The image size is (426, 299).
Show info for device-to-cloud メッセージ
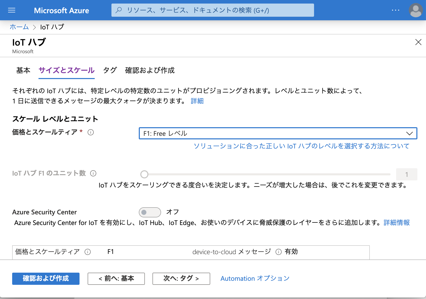(x=279, y=252)
